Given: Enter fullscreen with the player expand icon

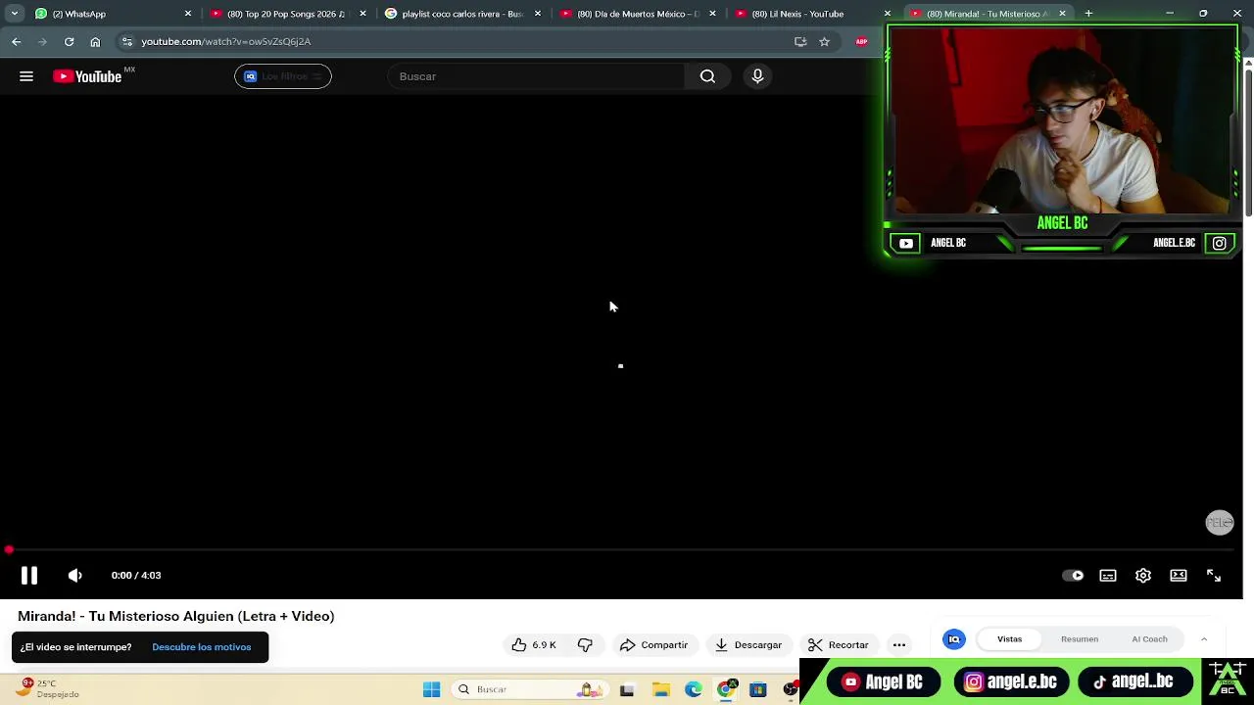Looking at the screenshot, I should pyautogui.click(x=1214, y=576).
